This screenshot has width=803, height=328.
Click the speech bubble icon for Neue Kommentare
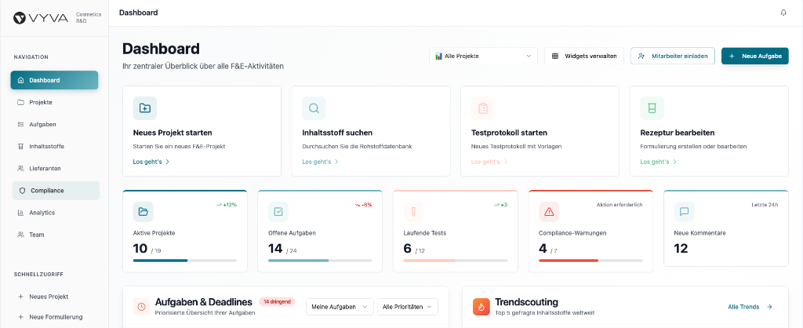click(685, 212)
